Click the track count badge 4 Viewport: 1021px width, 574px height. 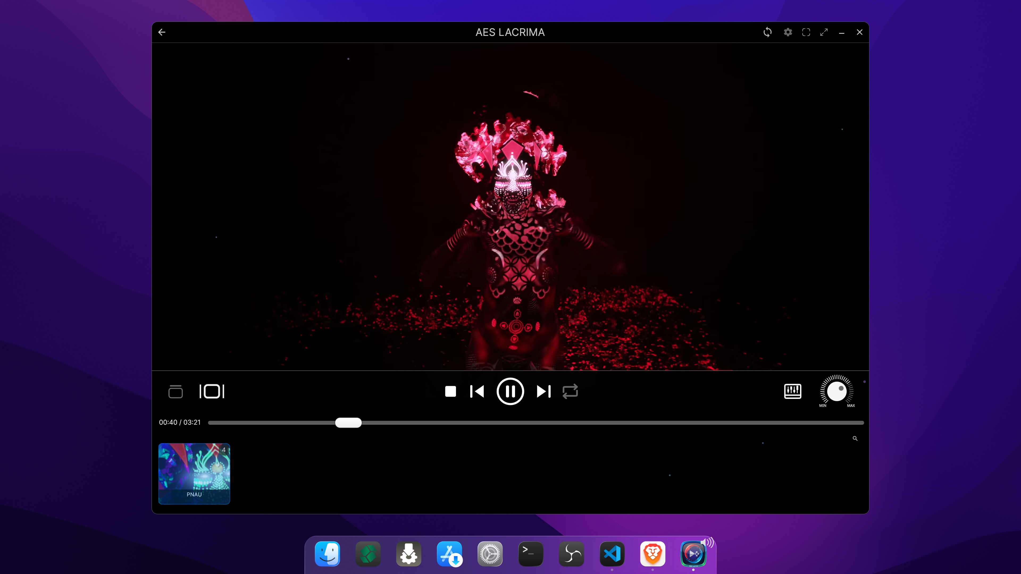224,450
